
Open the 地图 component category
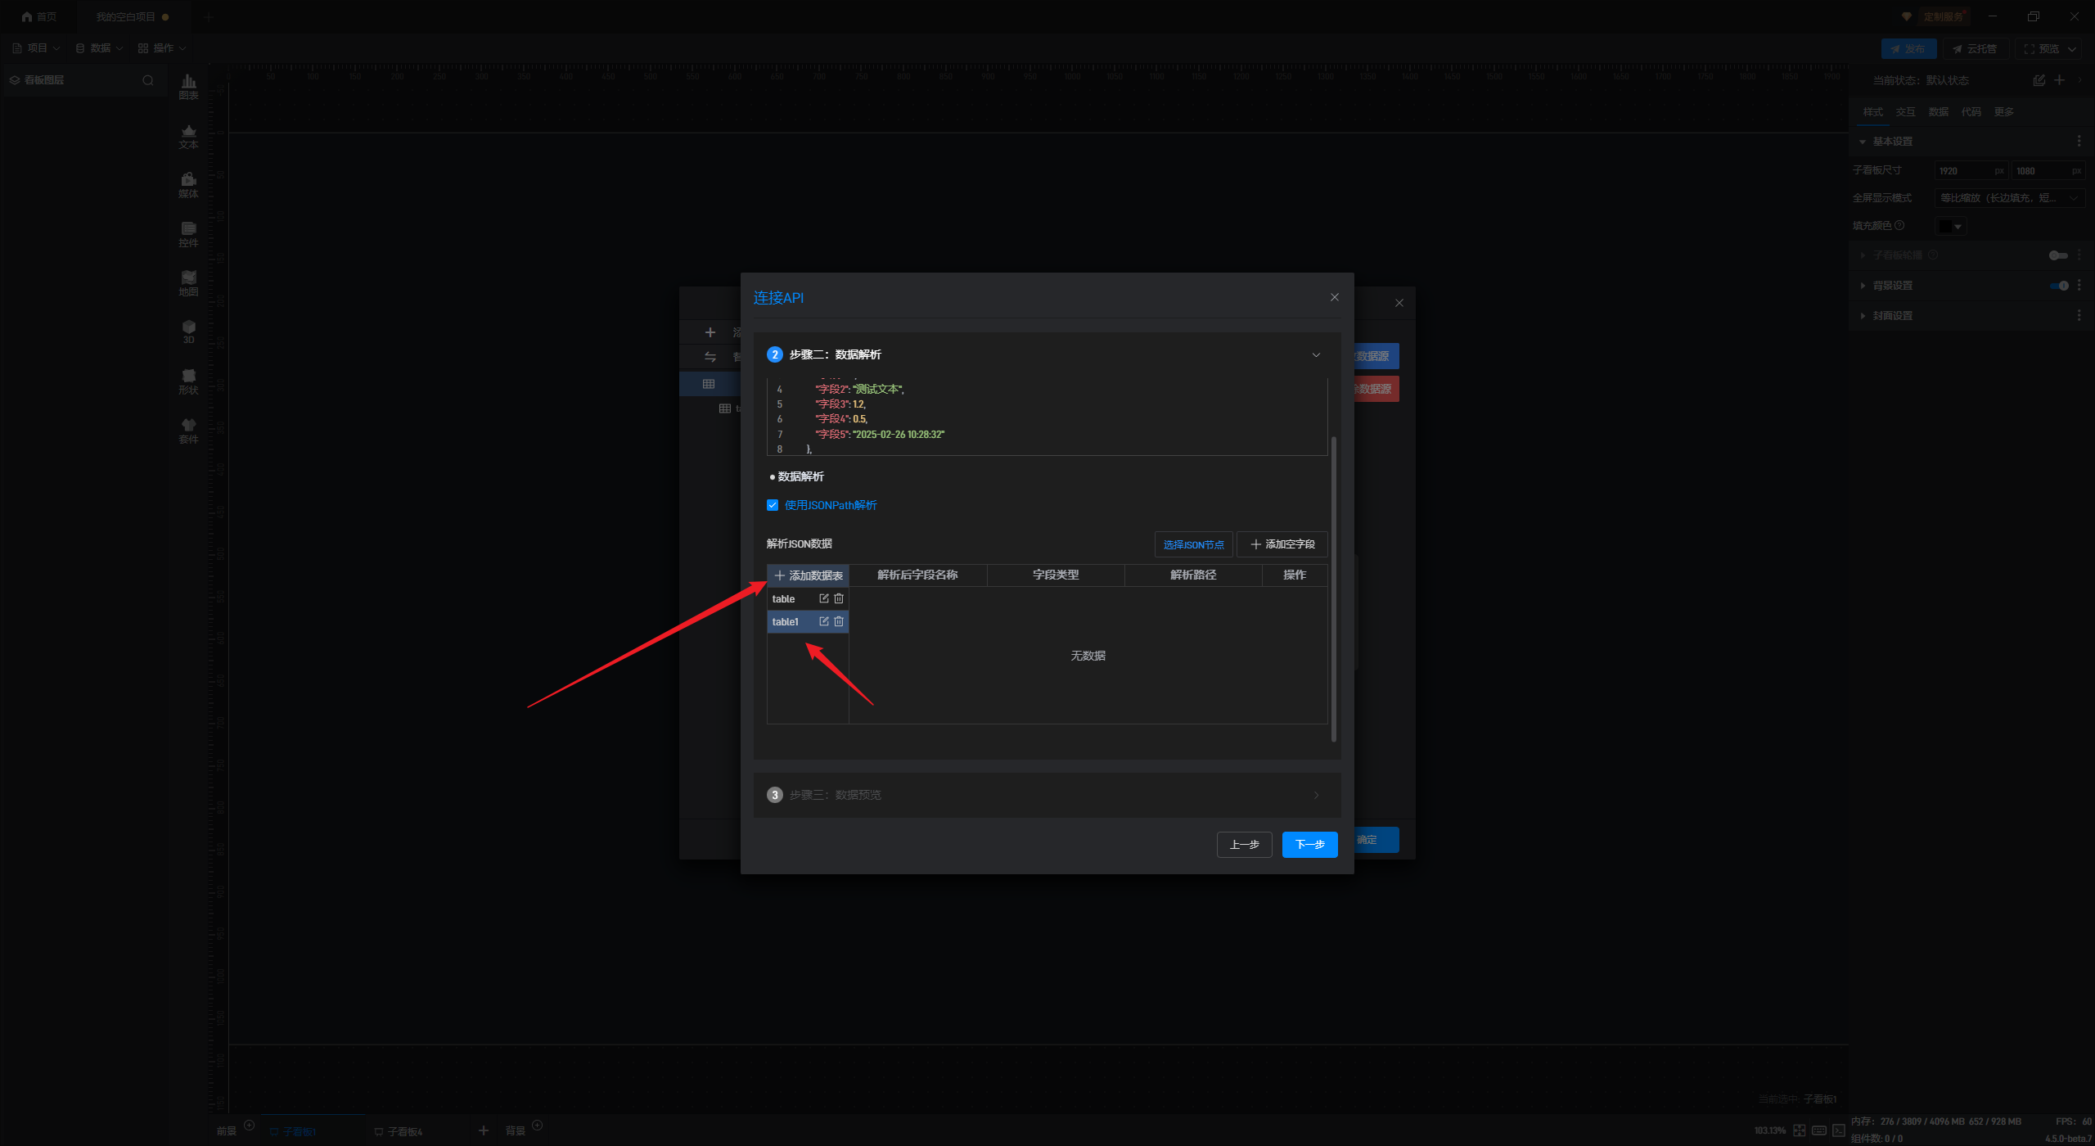tap(189, 283)
